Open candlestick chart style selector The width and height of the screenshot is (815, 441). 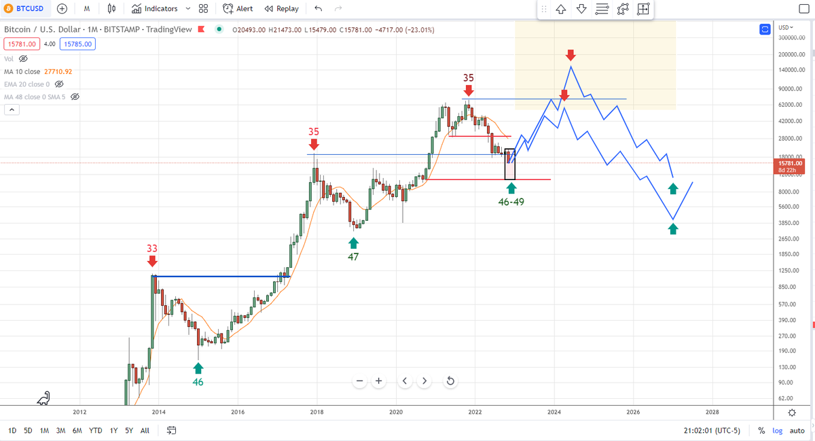click(112, 9)
